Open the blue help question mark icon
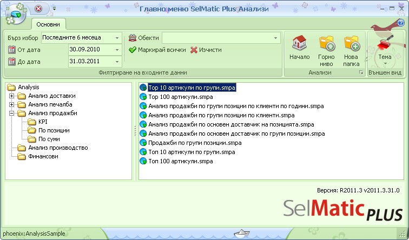The width and height of the screenshot is (409, 240). pyautogui.click(x=401, y=23)
